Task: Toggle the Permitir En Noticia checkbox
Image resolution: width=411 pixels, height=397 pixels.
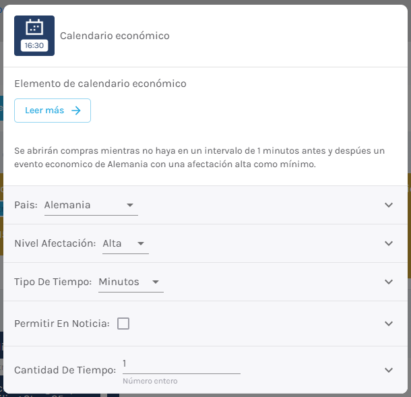Action: tap(123, 324)
